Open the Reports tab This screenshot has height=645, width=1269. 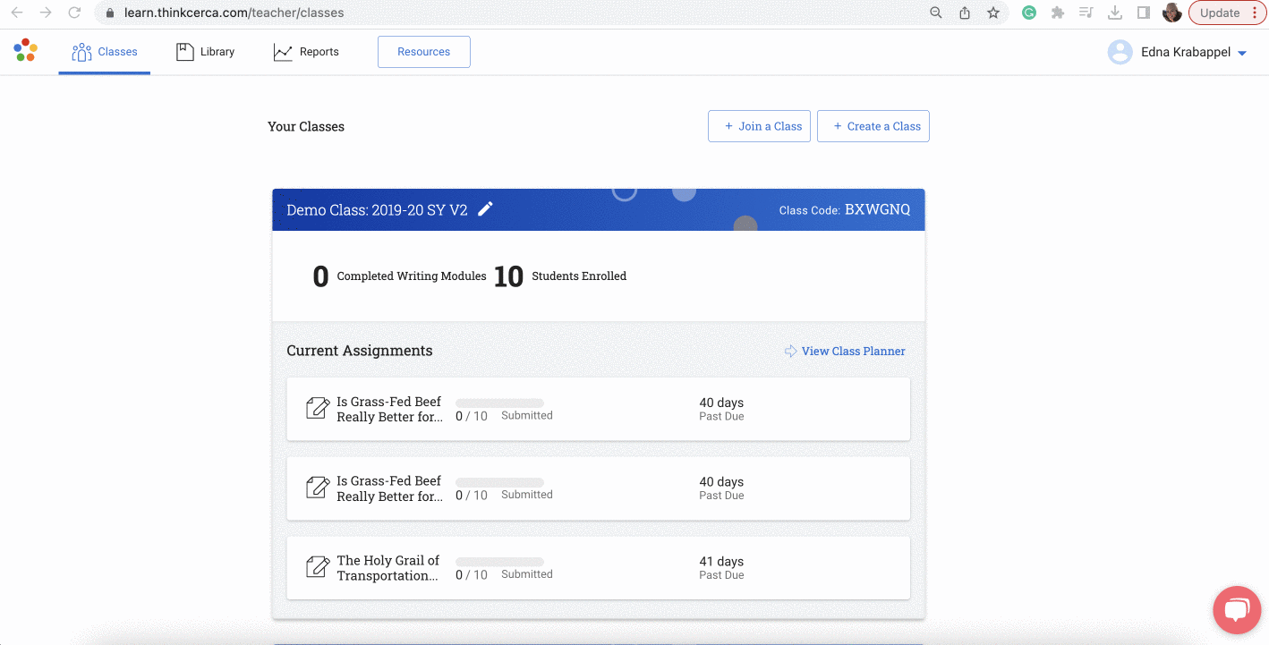306,52
